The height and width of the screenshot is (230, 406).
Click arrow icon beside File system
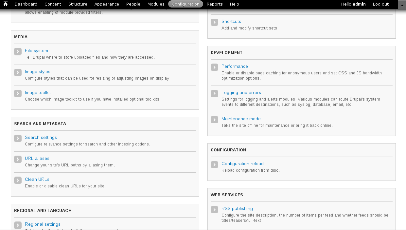(x=18, y=52)
